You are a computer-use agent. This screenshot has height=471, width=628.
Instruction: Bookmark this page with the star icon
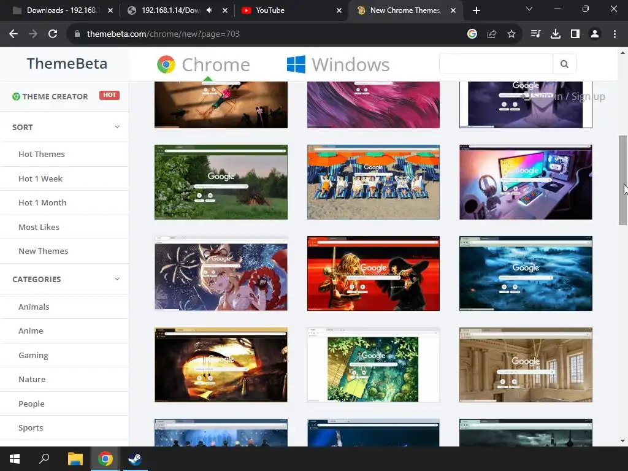(511, 34)
